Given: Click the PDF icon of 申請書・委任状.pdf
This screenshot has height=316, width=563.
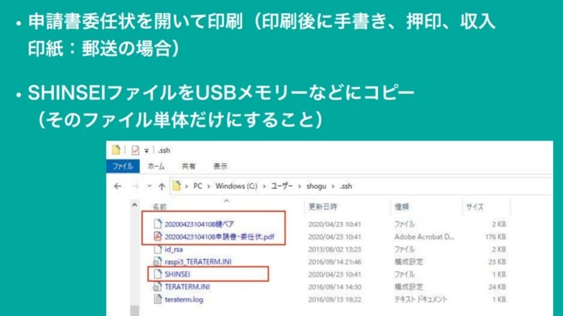Looking at the screenshot, I should pyautogui.click(x=157, y=237).
